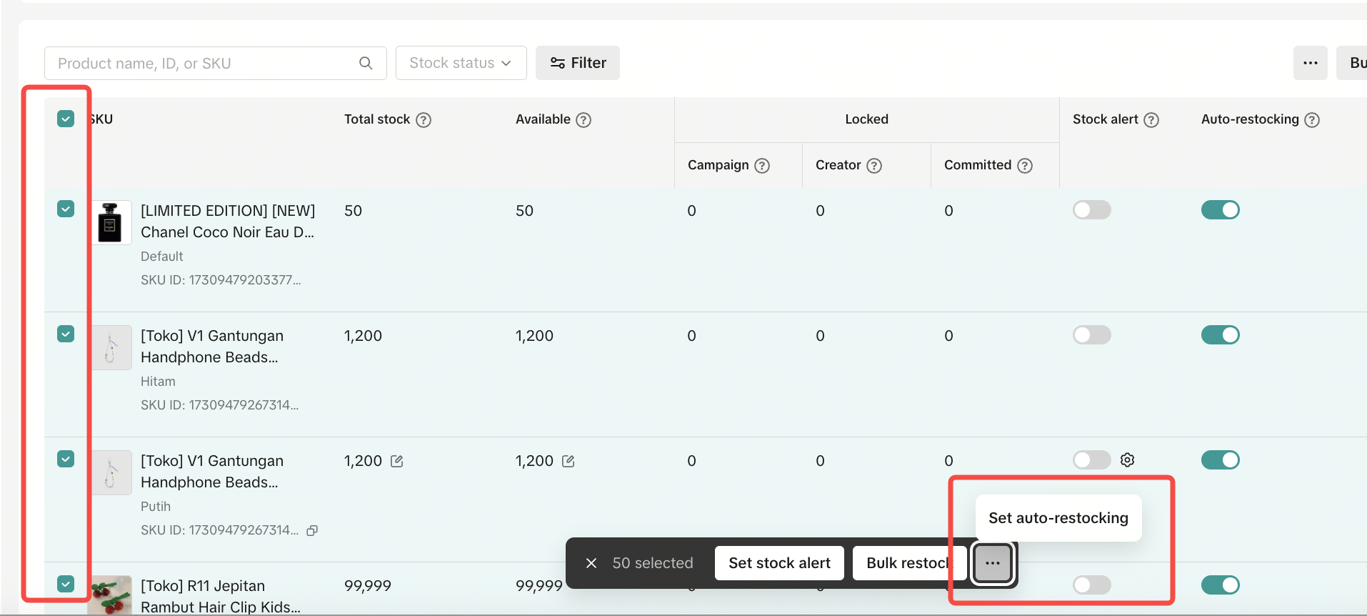Disable auto-restocking for Hitam variant
The height and width of the screenshot is (616, 1367).
coord(1220,335)
